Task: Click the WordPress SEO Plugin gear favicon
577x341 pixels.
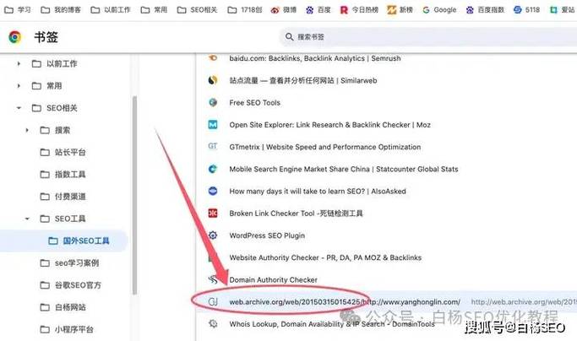Action: pos(213,235)
